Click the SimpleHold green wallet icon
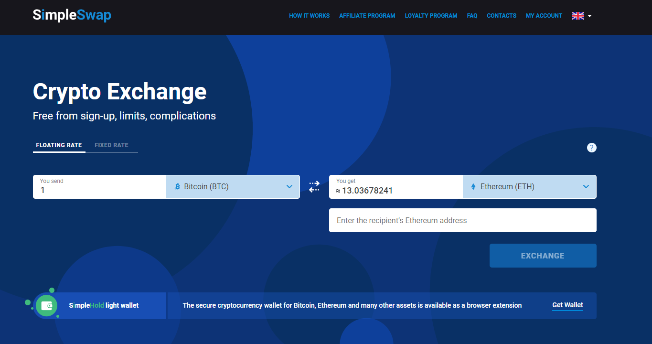 click(x=46, y=305)
